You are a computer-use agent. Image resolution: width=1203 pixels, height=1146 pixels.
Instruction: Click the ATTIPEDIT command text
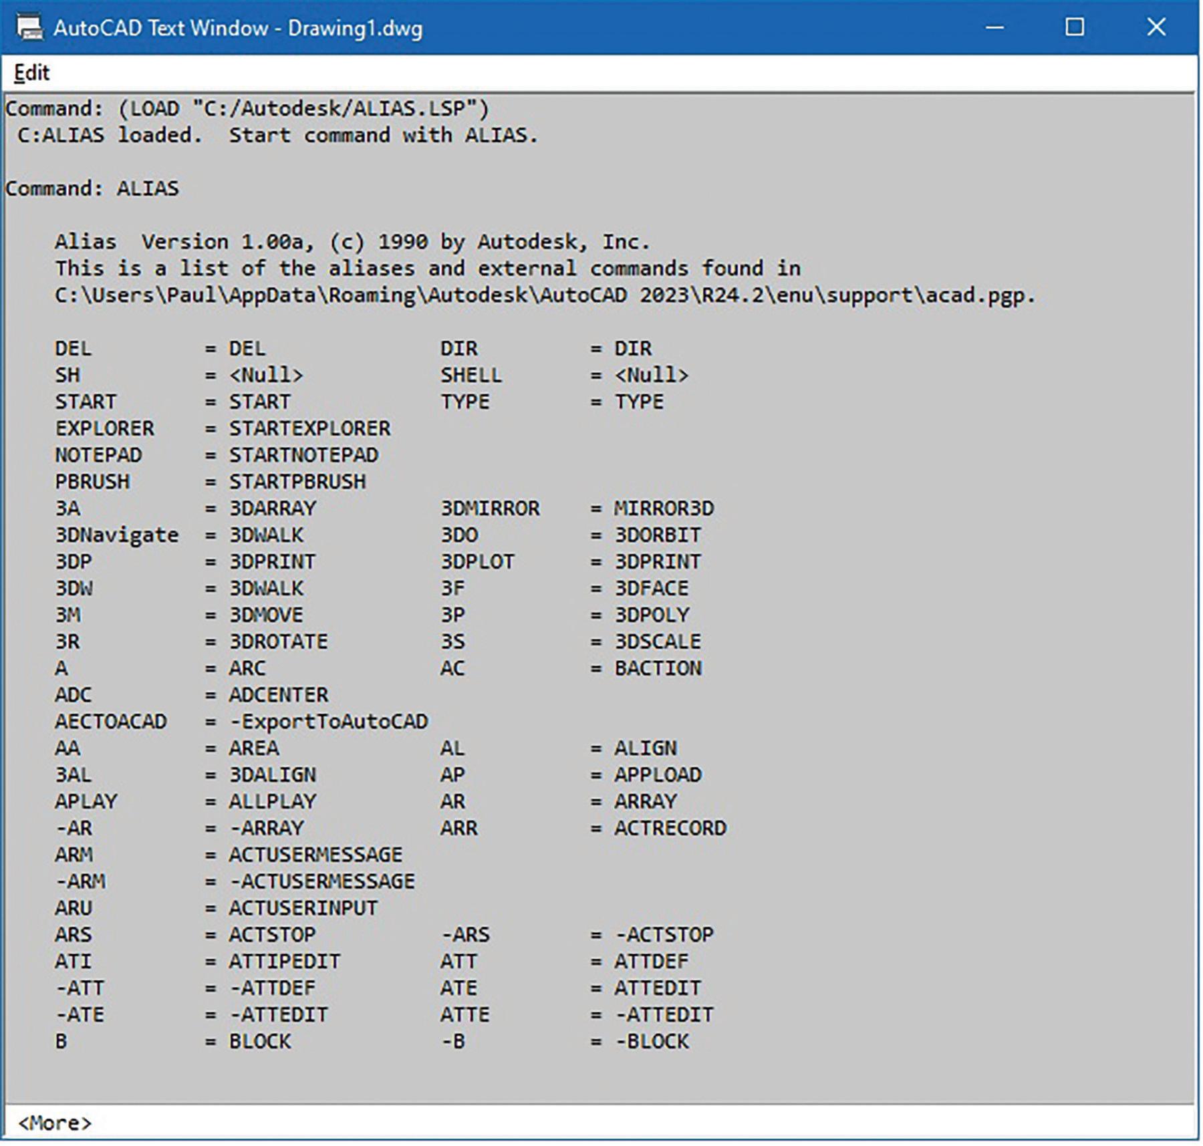coord(285,962)
